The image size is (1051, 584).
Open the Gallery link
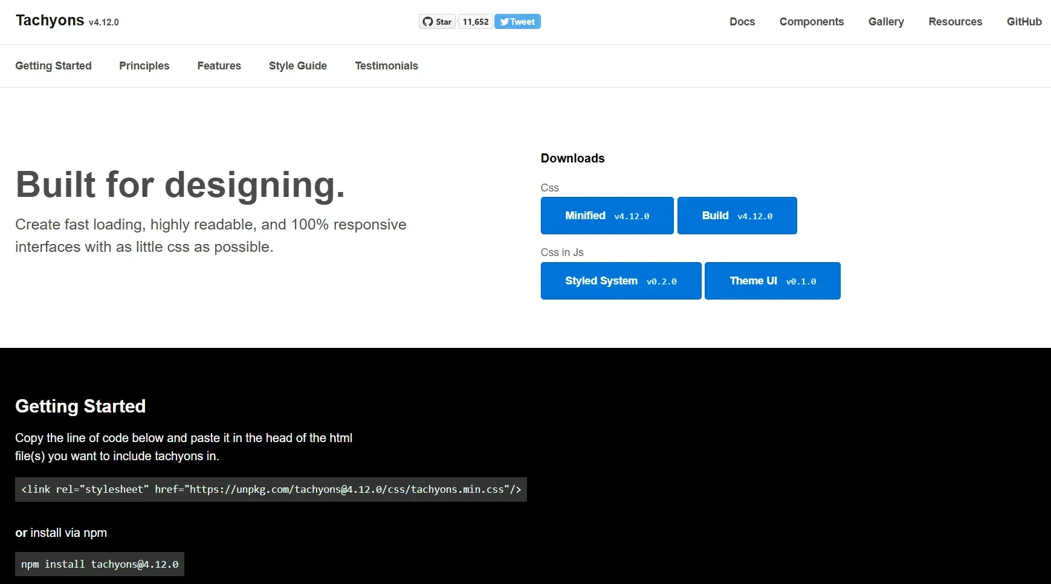point(886,22)
